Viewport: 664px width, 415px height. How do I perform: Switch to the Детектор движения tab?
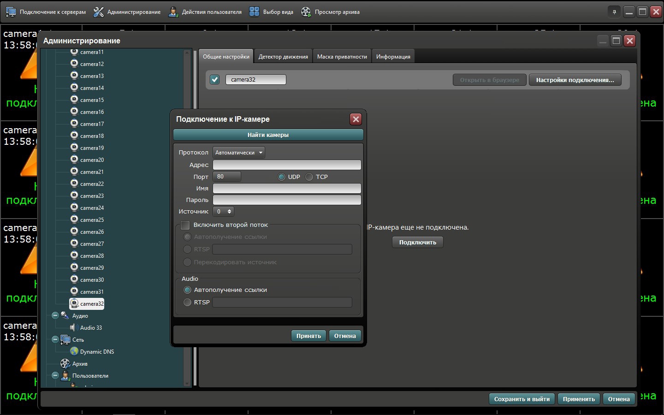coord(283,57)
